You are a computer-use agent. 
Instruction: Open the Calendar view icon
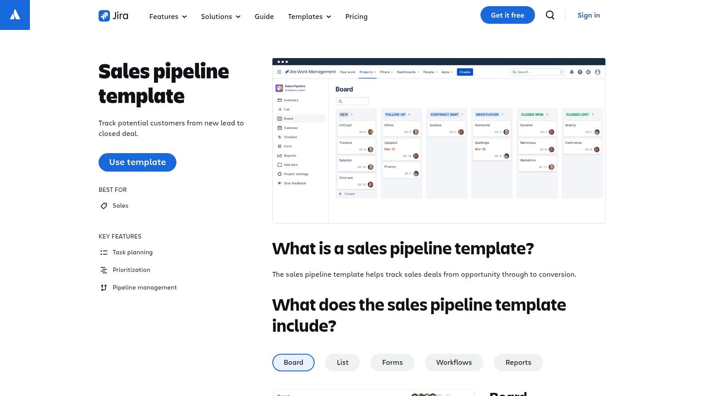pos(279,128)
